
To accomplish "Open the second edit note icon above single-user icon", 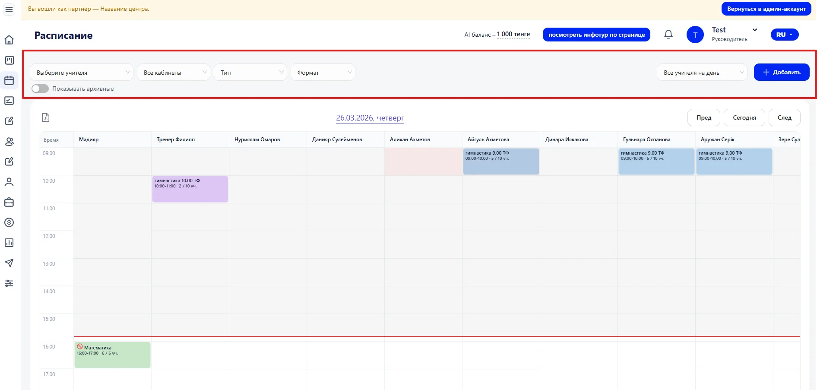I will coord(9,162).
